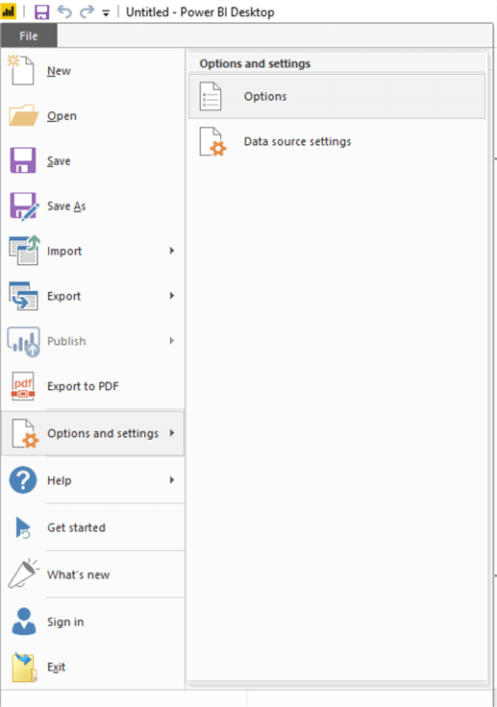Expand the Options and settings submenu arrow
The width and height of the screenshot is (497, 707).
tap(172, 433)
